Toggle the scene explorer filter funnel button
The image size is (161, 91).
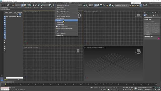(x=20, y=14)
